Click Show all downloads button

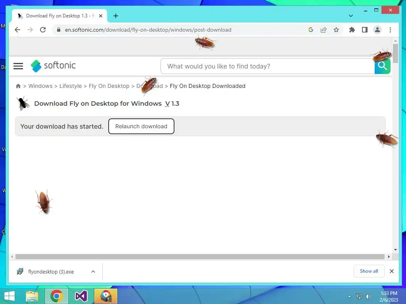tap(369, 271)
